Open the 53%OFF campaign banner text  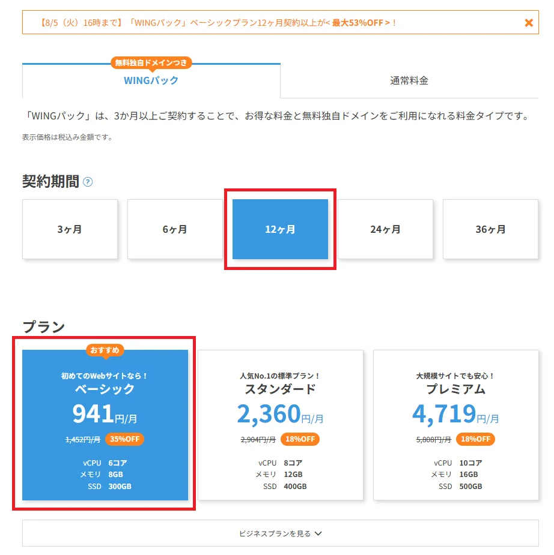[218, 23]
